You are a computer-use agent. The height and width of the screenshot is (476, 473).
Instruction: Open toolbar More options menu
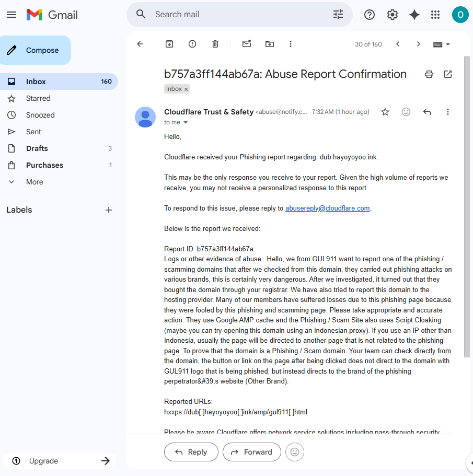point(291,44)
